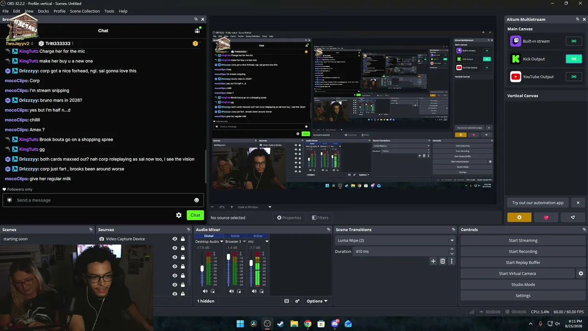Mute the Browser 3 audio
This screenshot has width=588, height=331.
pos(232,291)
